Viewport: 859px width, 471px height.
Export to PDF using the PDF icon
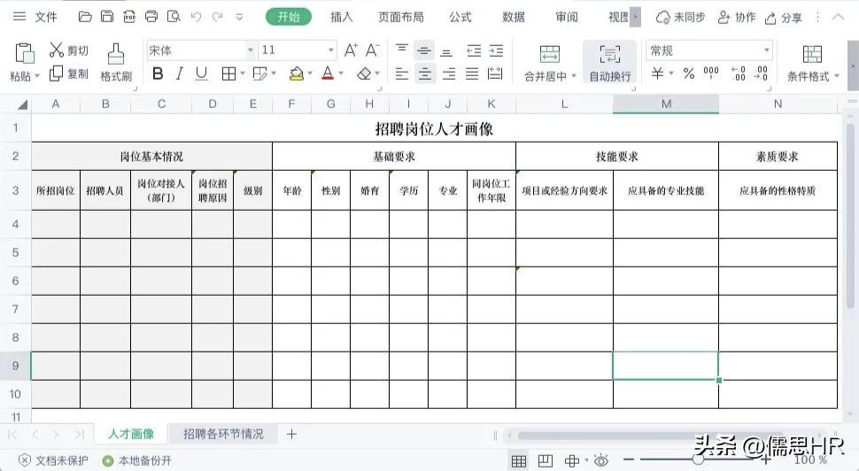tap(129, 17)
